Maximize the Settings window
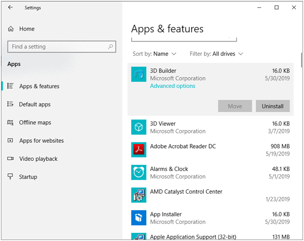304x241 pixels. [x=276, y=7]
